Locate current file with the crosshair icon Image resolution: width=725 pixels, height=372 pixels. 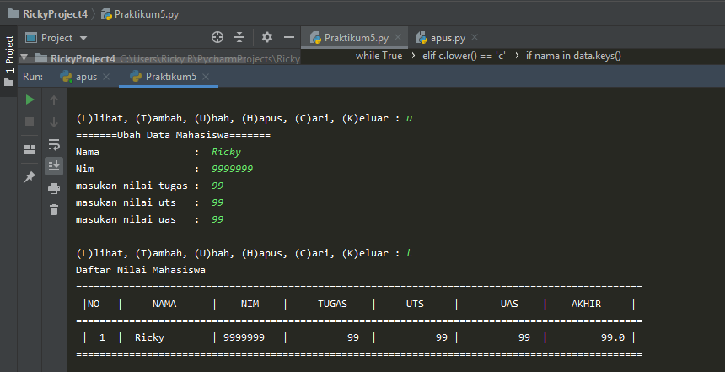(217, 38)
